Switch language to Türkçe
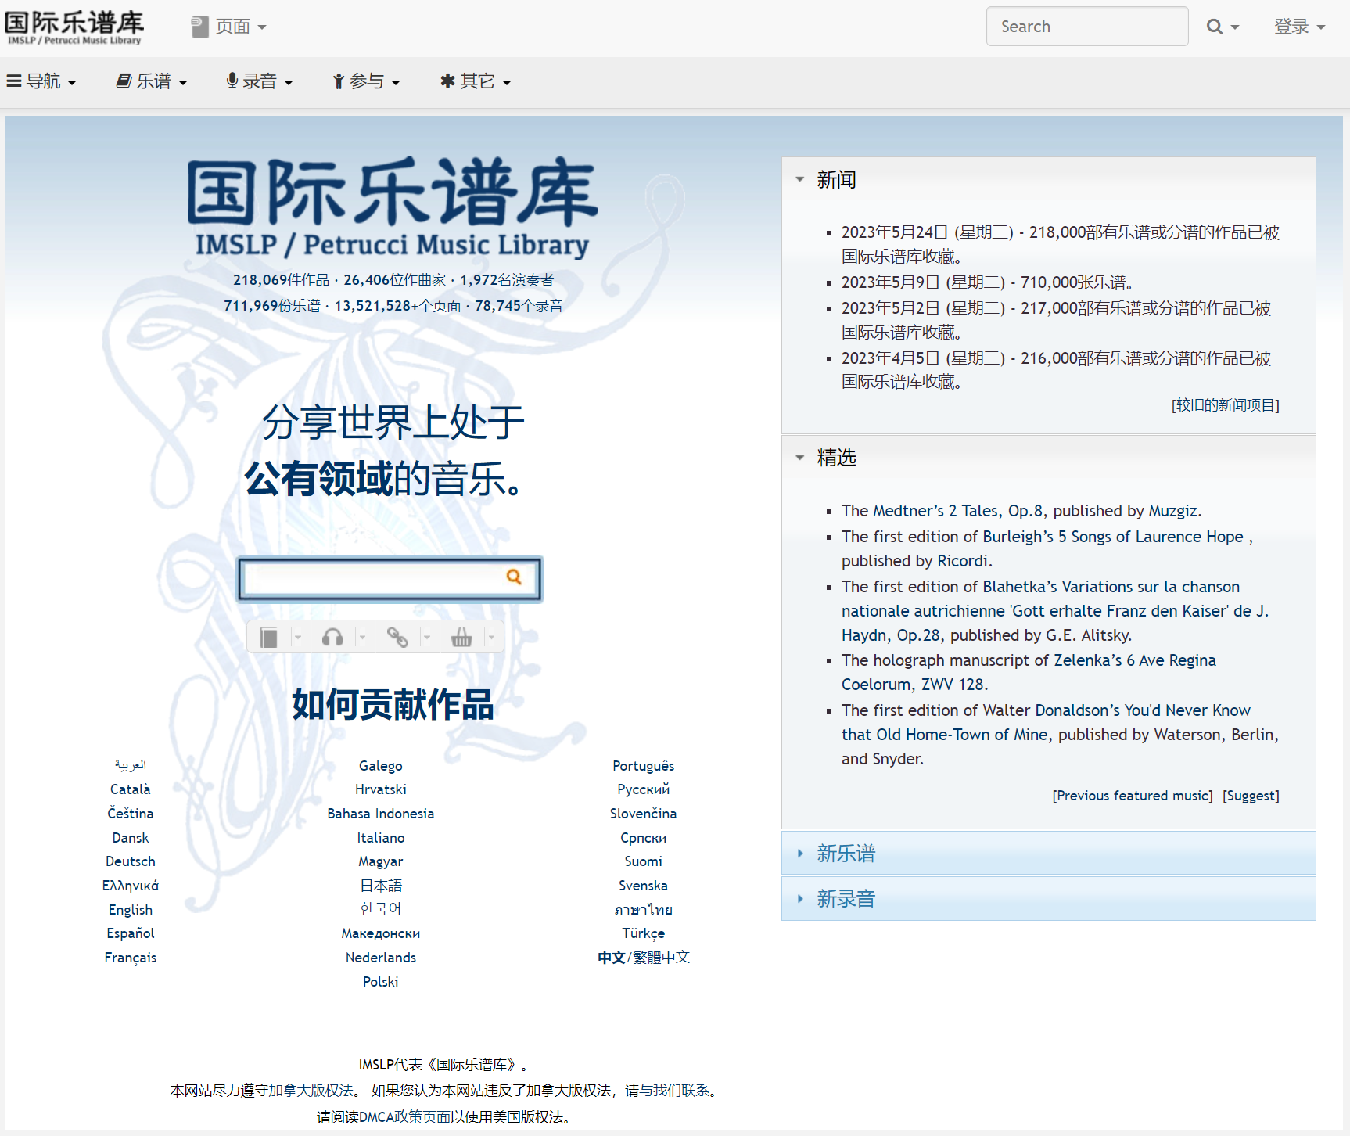 644,933
